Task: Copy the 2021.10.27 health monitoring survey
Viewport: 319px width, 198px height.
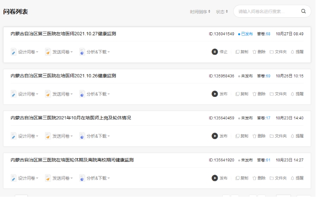Action: tap(242, 52)
